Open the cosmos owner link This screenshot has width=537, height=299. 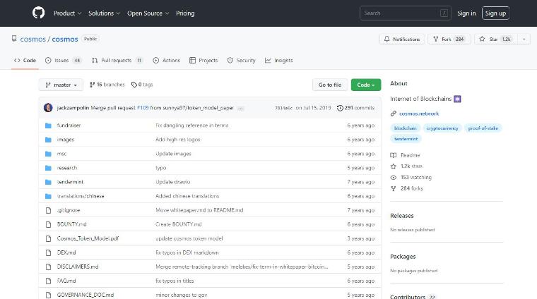click(33, 39)
